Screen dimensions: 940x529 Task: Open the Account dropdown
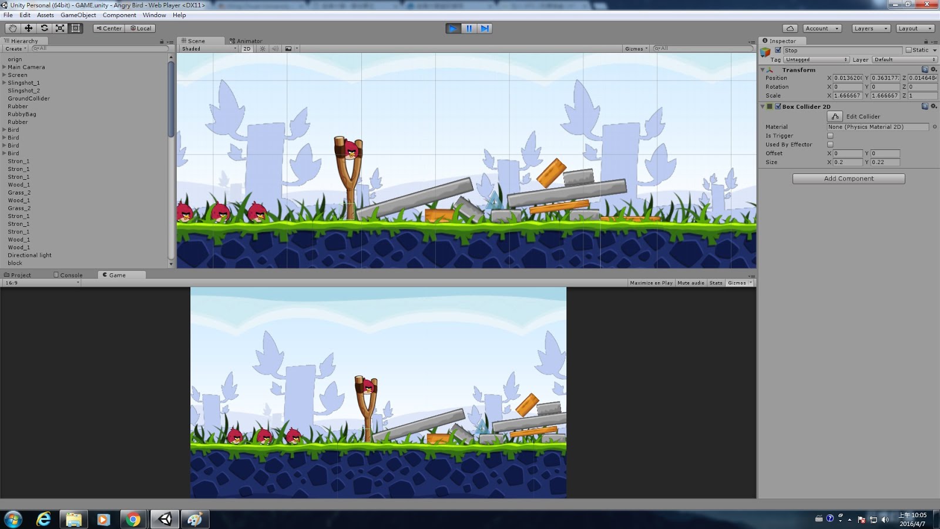coord(822,28)
